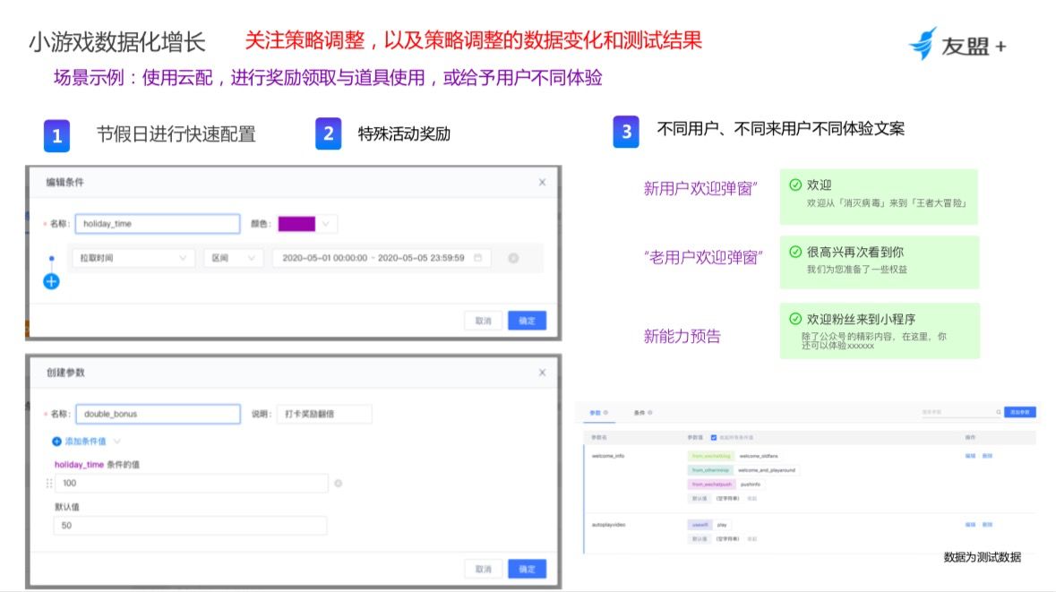
Task: Open the 拉取时间 condition type dropdown
Action: 133,258
